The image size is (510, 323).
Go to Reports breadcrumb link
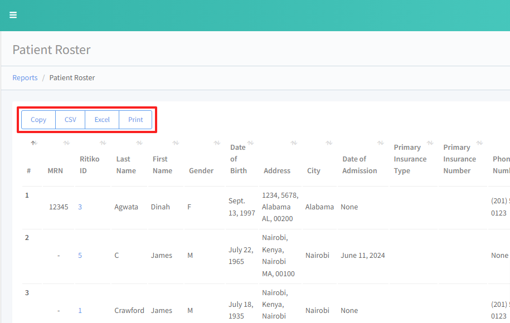click(x=25, y=78)
